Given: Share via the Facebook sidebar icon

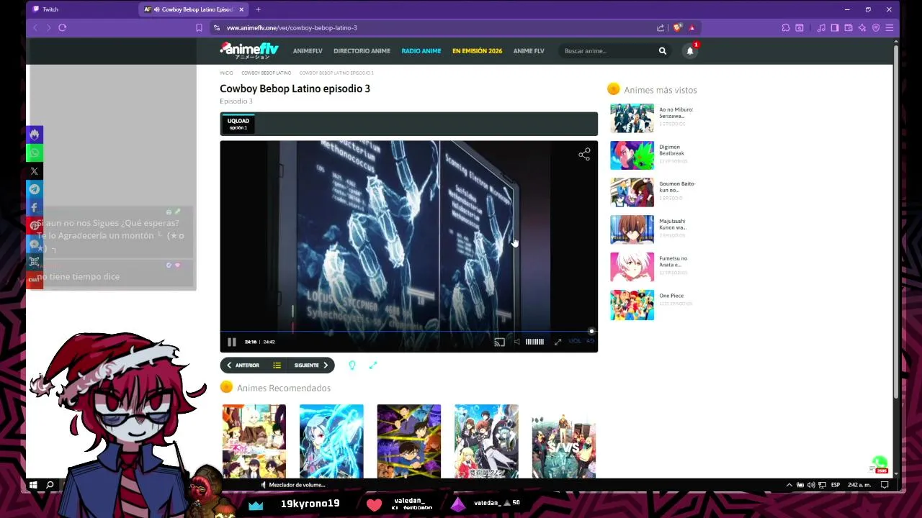Looking at the screenshot, I should click(x=35, y=207).
